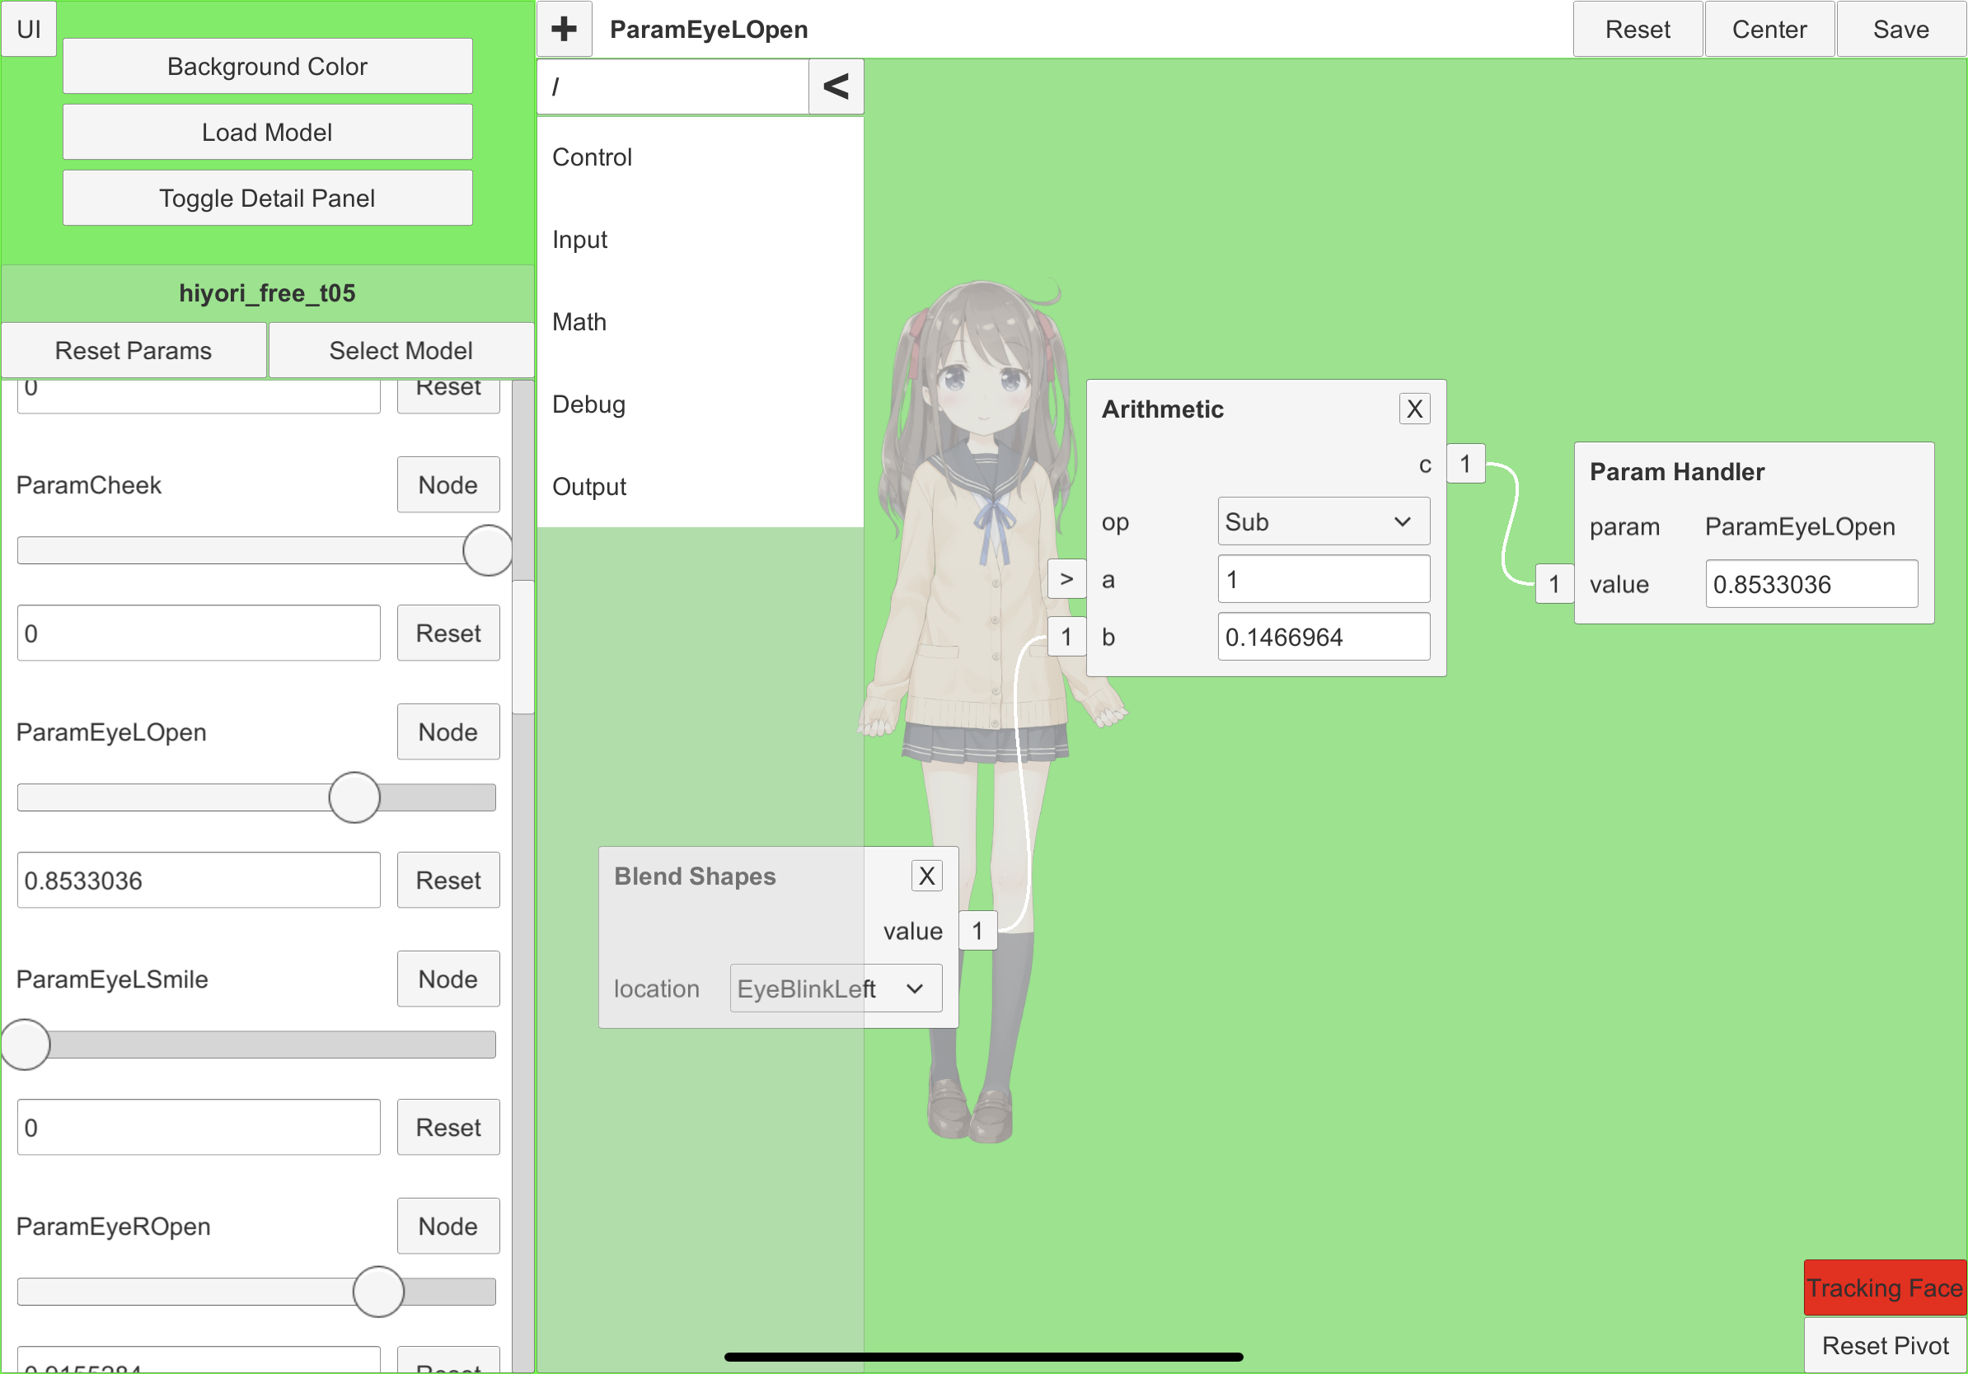Screen dimensions: 1968x1374
Task: Collapse node menu with back arrow
Action: (836, 86)
